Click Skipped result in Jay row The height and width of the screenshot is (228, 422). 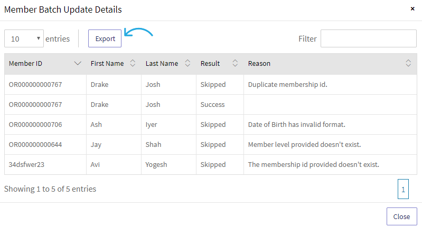[213, 145]
